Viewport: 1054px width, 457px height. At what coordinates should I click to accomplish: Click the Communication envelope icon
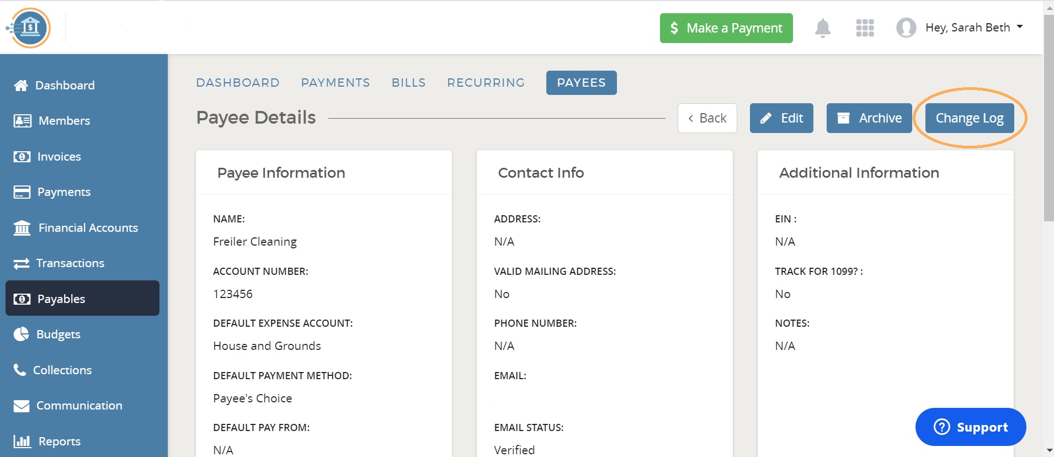tap(22, 406)
